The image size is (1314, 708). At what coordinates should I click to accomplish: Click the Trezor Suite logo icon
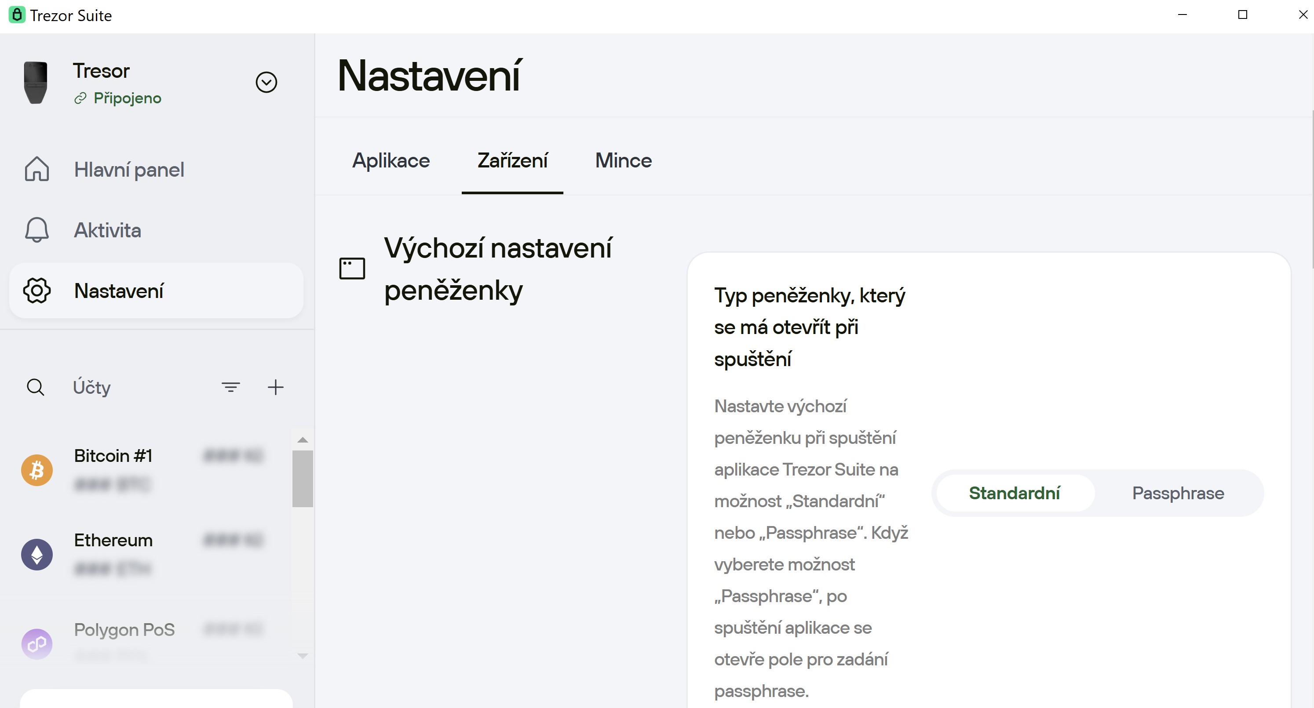click(x=17, y=15)
